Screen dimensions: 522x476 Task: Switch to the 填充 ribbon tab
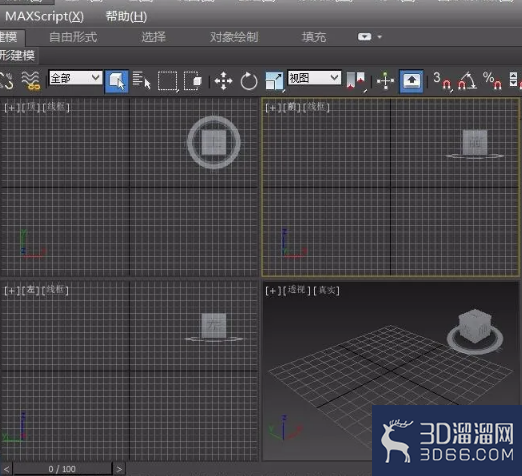click(x=314, y=37)
